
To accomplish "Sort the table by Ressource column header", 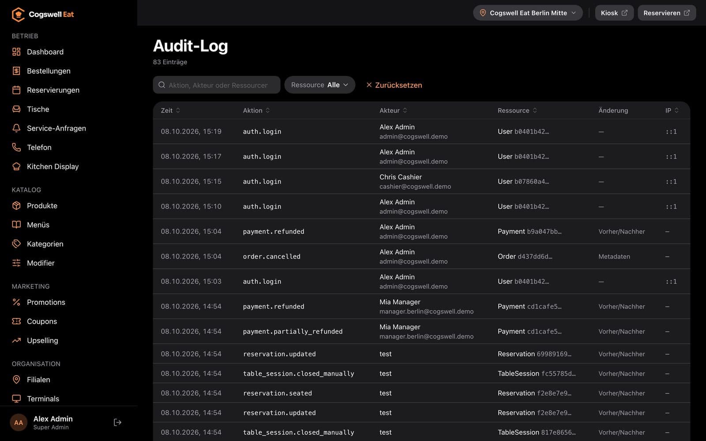I will (x=517, y=110).
